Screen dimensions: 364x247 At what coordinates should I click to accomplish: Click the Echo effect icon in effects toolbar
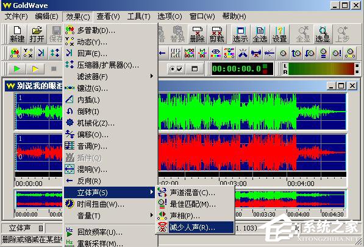tap(41, 53)
